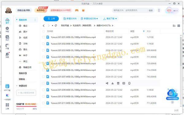This screenshot has width=184, height=115.
Task: Go forward with the right arrow navigation icon
Action: click(49, 25)
